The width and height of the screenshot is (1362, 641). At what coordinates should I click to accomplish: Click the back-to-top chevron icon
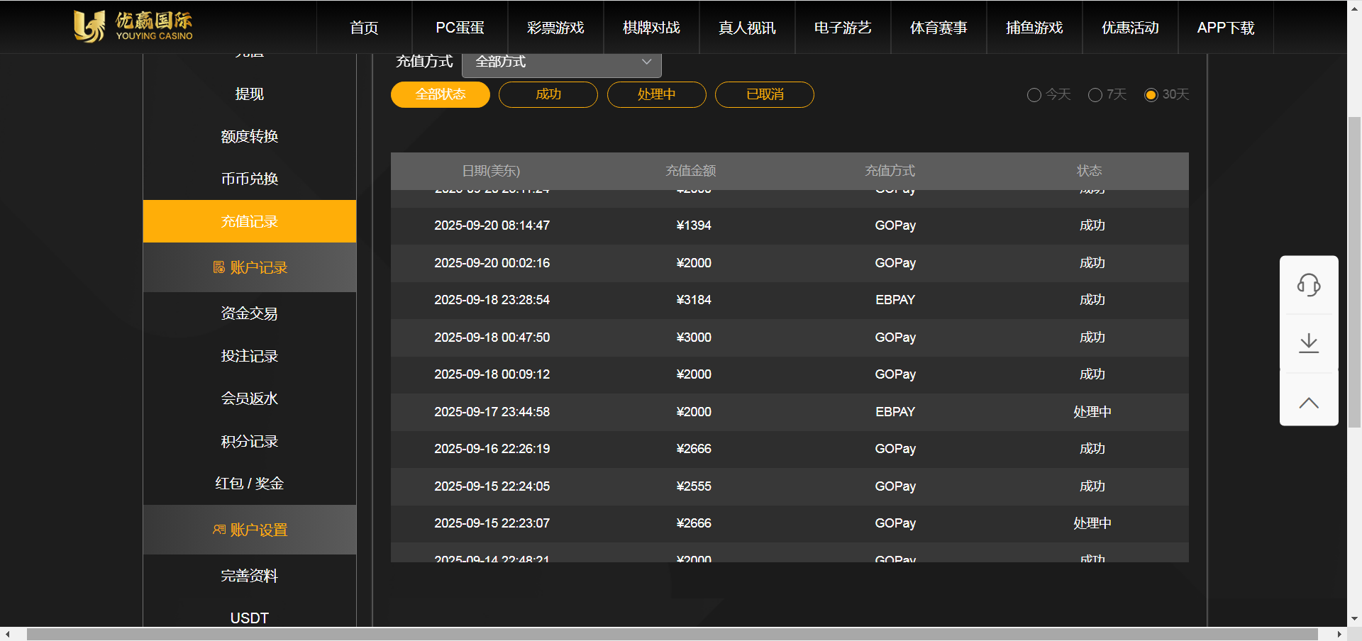tap(1309, 403)
